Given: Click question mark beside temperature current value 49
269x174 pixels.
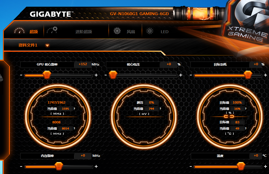Looking at the screenshot, I should (246, 128).
